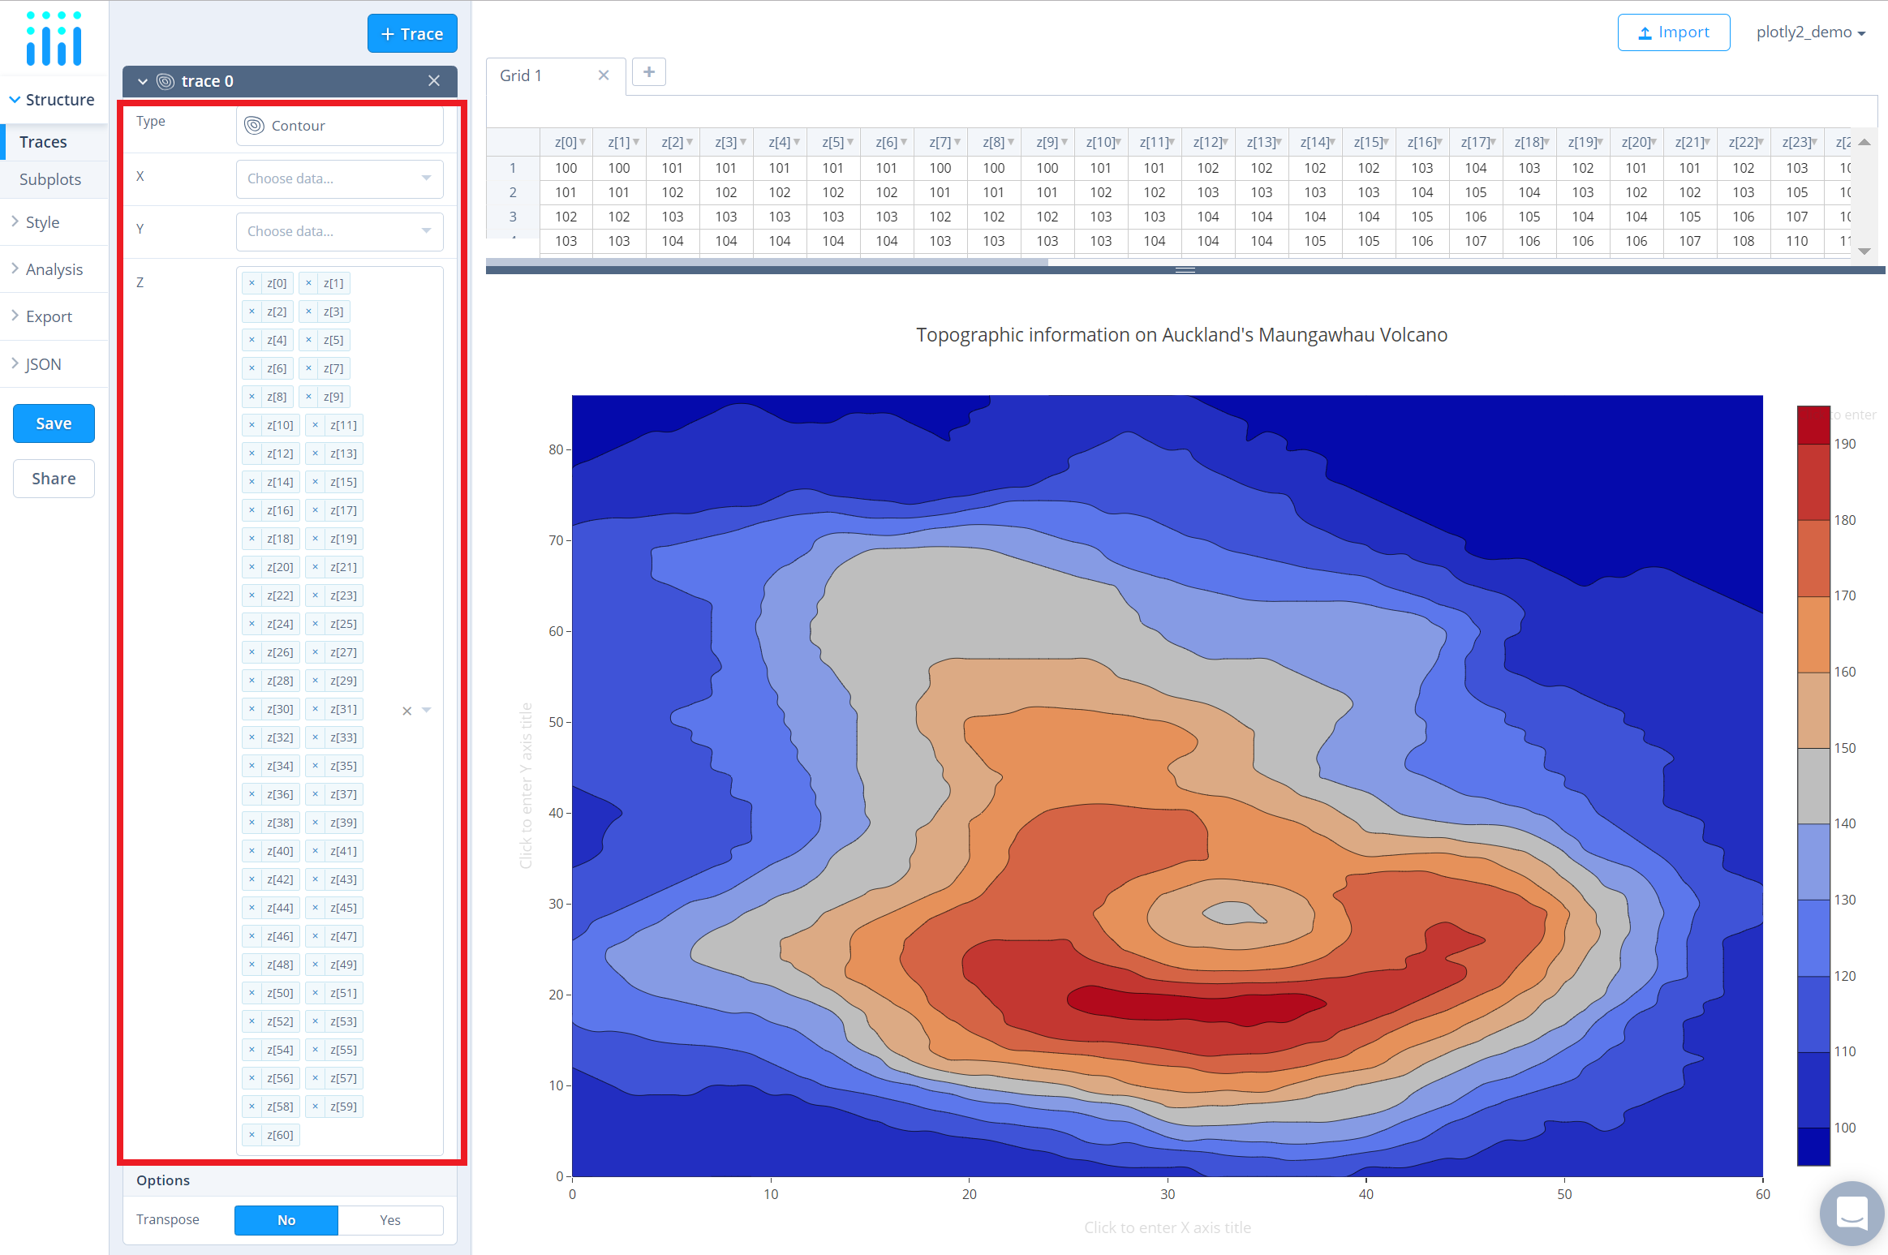Screen dimensions: 1888x1255
Task: Set Transpose to Yes
Action: pyautogui.click(x=390, y=1219)
